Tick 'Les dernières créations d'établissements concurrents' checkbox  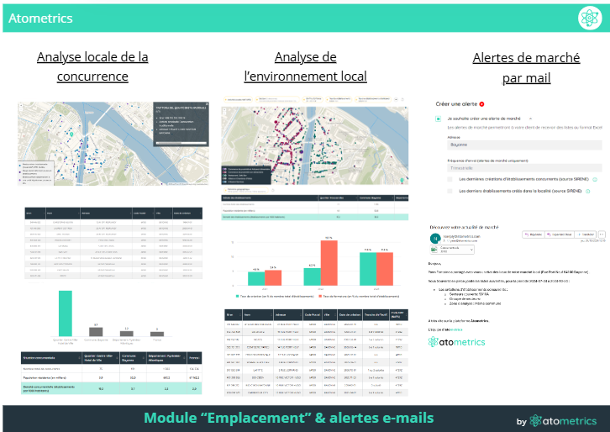pos(450,179)
